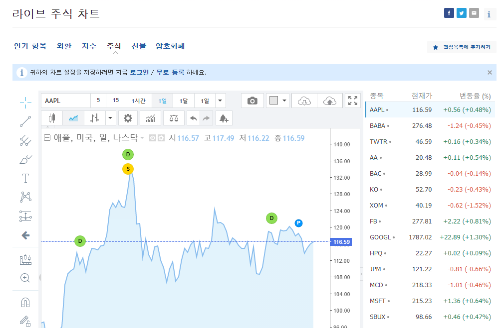Select GOOGL row in the watchlist
499x328 pixels.
coord(430,237)
